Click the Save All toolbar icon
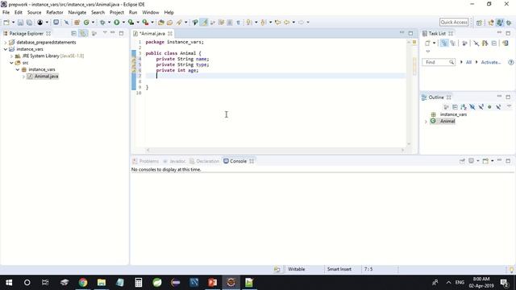Image resolution: width=516 pixels, height=290 pixels. pos(29,23)
